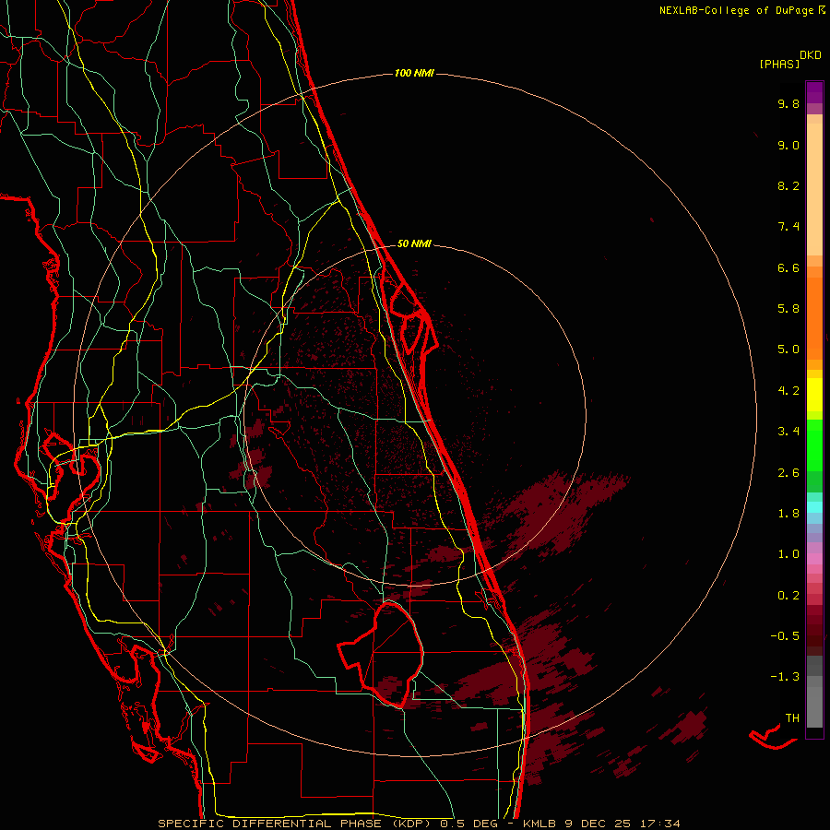The width and height of the screenshot is (830, 830).
Task: Select the 5.0 scale label
Action: (788, 350)
